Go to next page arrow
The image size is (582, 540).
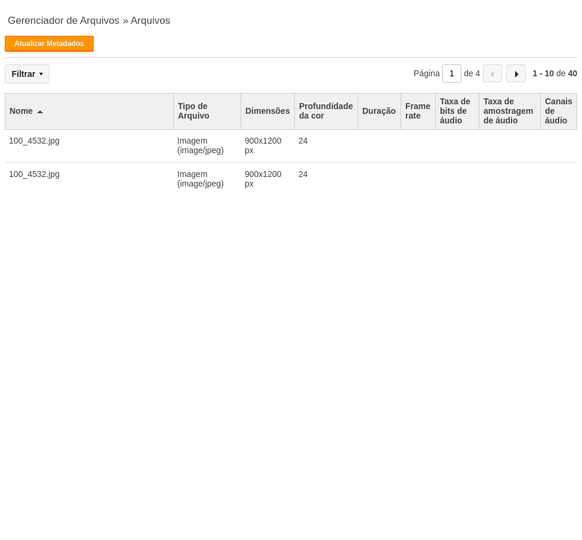pyautogui.click(x=516, y=73)
